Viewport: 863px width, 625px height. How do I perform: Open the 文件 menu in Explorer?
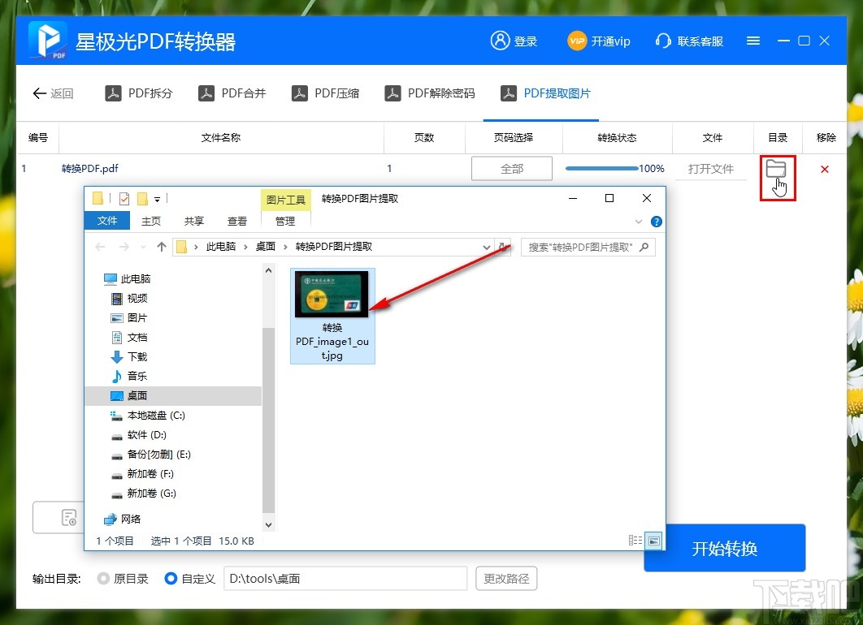click(x=106, y=220)
